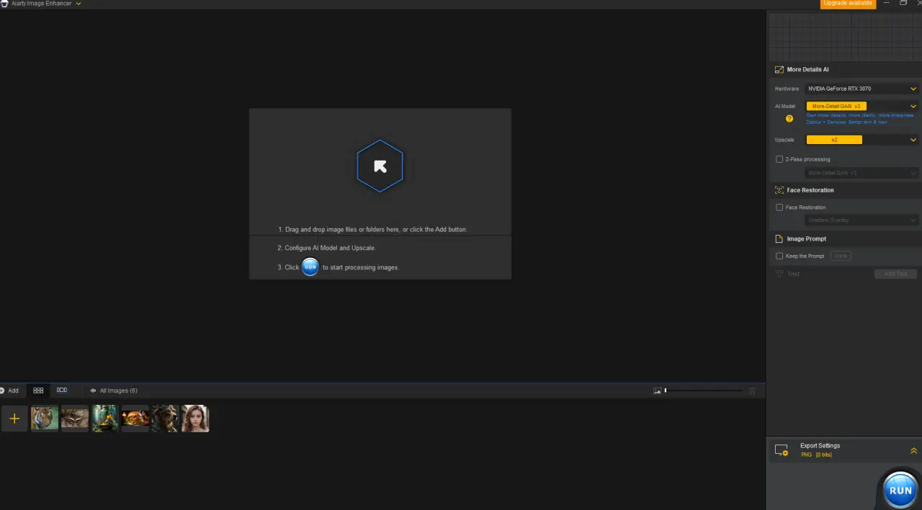The height and width of the screenshot is (510, 922).
Task: Click the All Images (6) label
Action: (x=118, y=390)
